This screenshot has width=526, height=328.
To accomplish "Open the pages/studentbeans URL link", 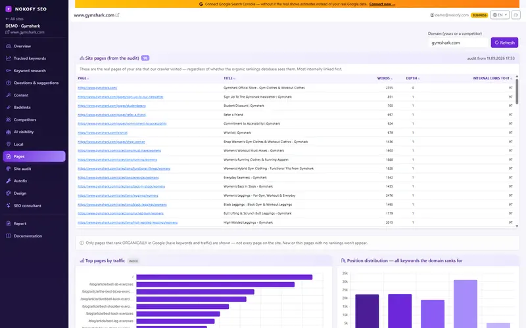I will coord(112,106).
